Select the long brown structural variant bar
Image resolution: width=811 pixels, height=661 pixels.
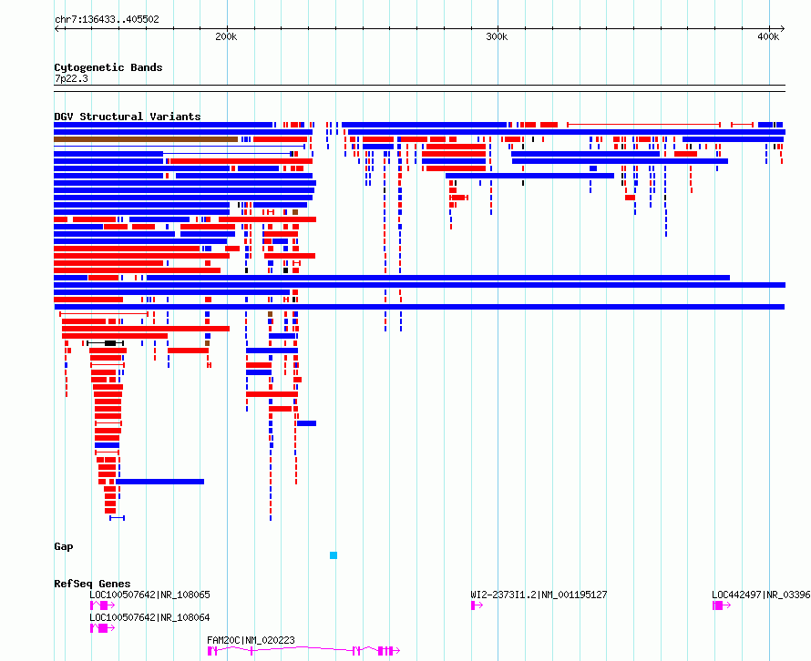click(x=146, y=139)
